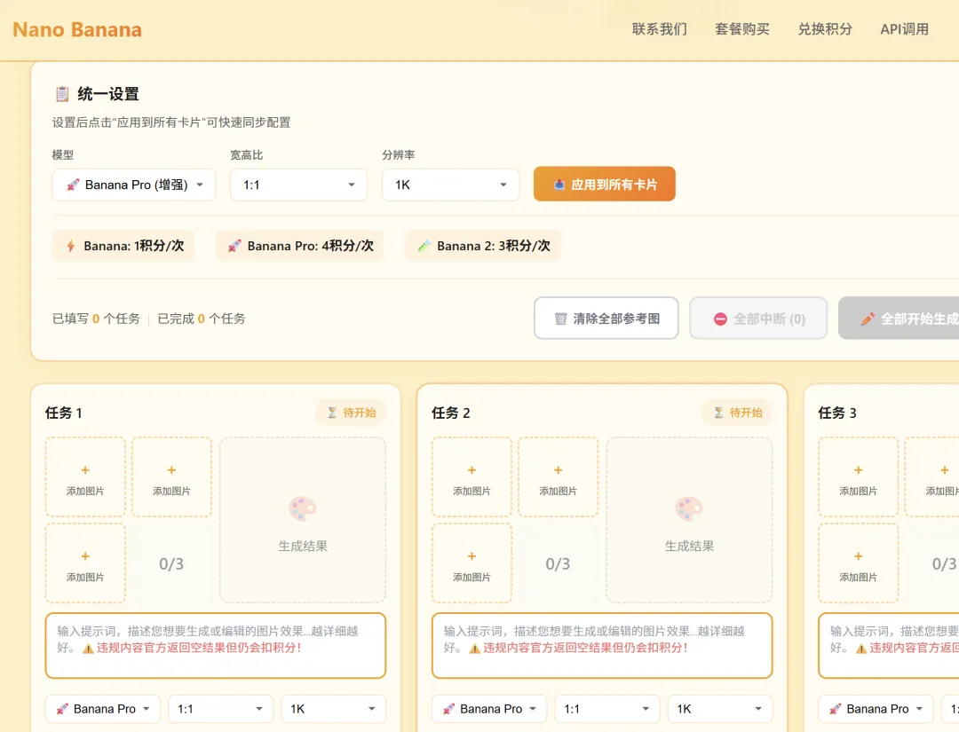Viewport: 959px width, 732px height.
Task: Click the 0/3 counter in 任务 2
Action: pyautogui.click(x=558, y=563)
